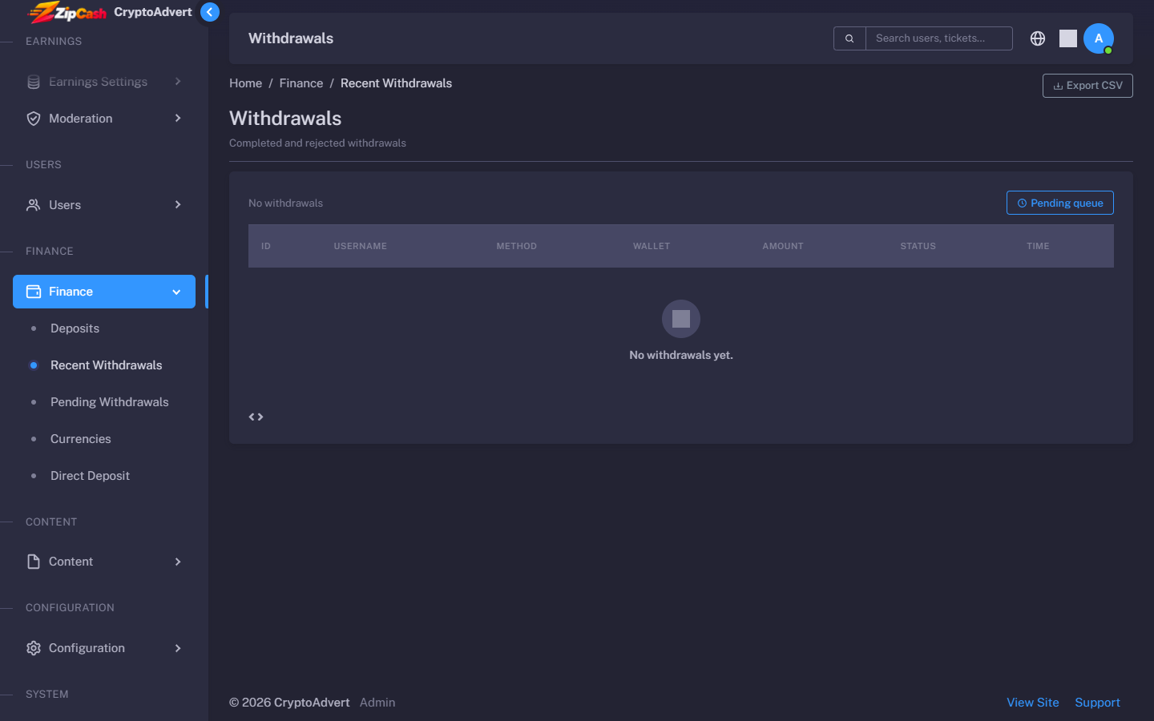Open the Currencies menu item
This screenshot has height=721, width=1154.
pos(80,439)
